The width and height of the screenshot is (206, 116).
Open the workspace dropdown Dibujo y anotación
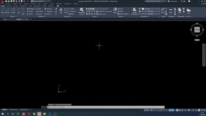[41, 1]
